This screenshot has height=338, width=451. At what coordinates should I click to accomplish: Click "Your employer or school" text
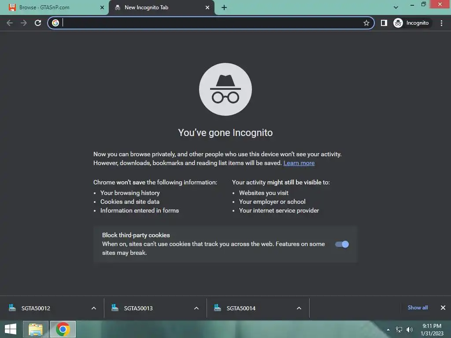click(272, 202)
